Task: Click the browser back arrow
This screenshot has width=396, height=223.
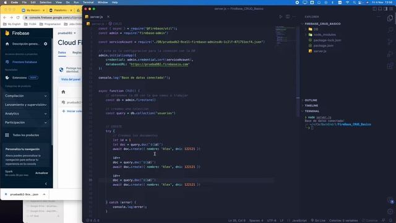Action: [x=5, y=17]
